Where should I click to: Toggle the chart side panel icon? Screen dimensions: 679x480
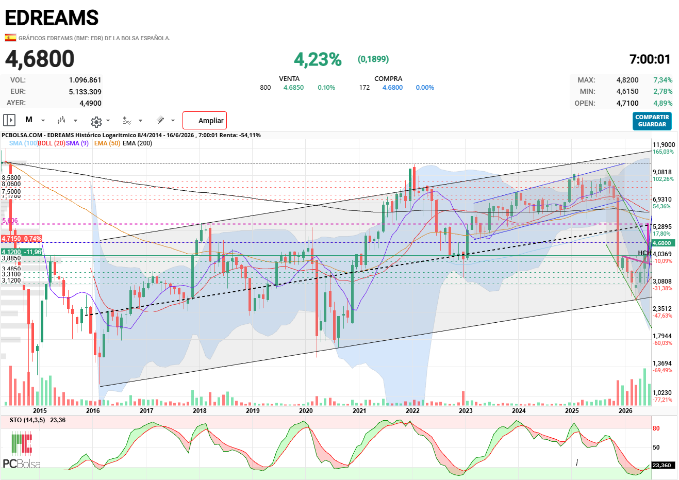tap(9, 120)
